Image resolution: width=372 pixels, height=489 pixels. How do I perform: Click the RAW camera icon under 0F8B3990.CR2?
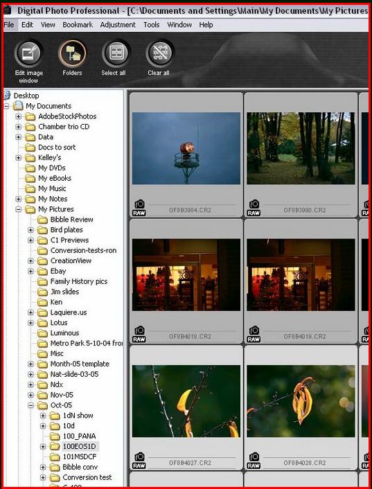click(x=254, y=208)
